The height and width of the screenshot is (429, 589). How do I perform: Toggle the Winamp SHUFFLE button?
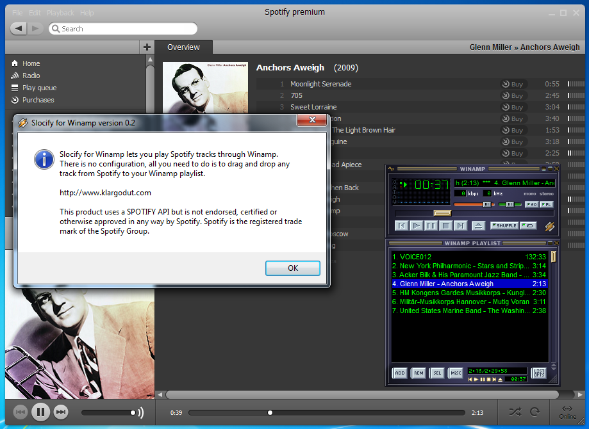coord(504,225)
